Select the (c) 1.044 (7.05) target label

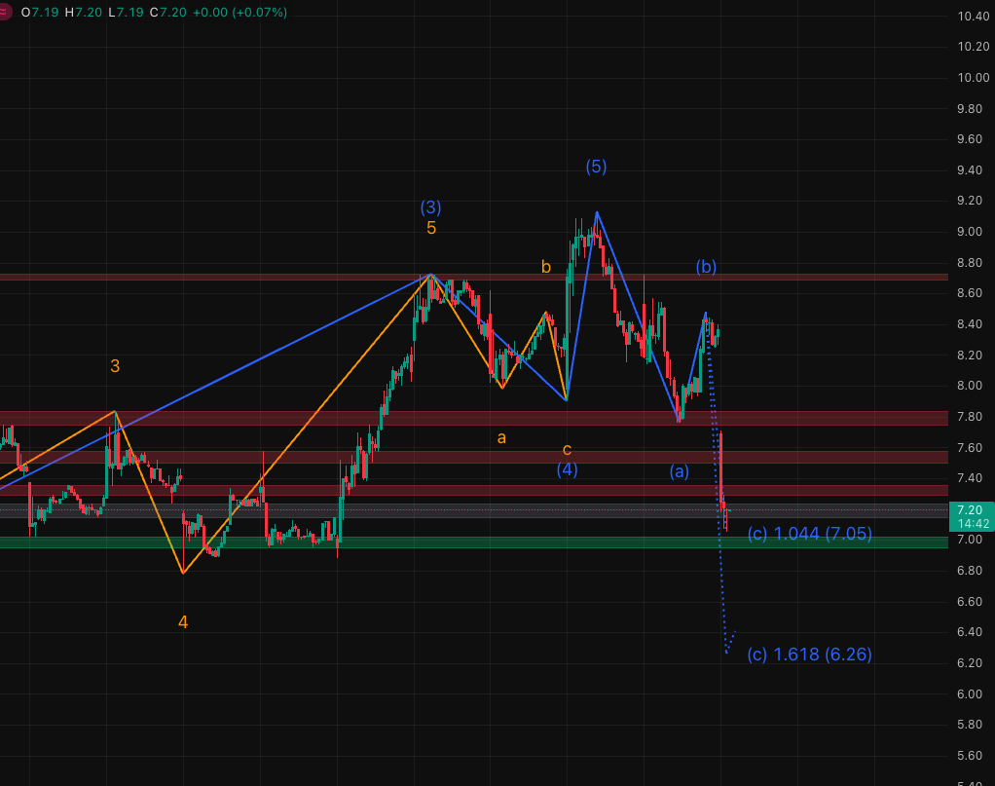[x=810, y=534]
